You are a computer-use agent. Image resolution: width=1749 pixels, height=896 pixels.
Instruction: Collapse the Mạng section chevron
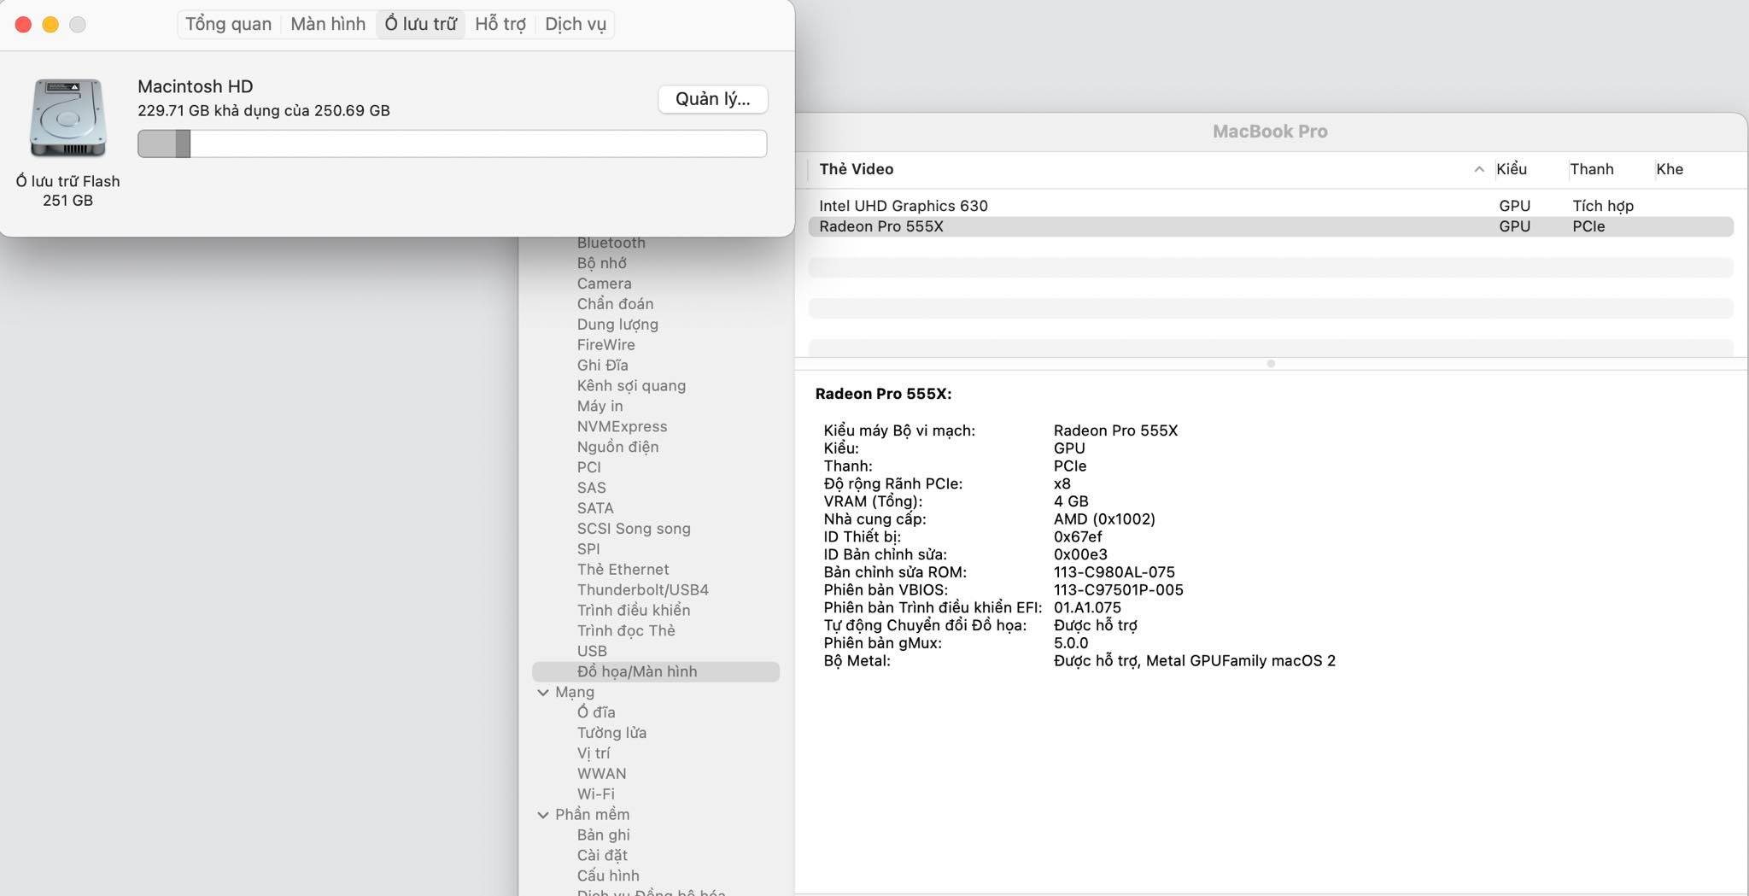pyautogui.click(x=543, y=693)
